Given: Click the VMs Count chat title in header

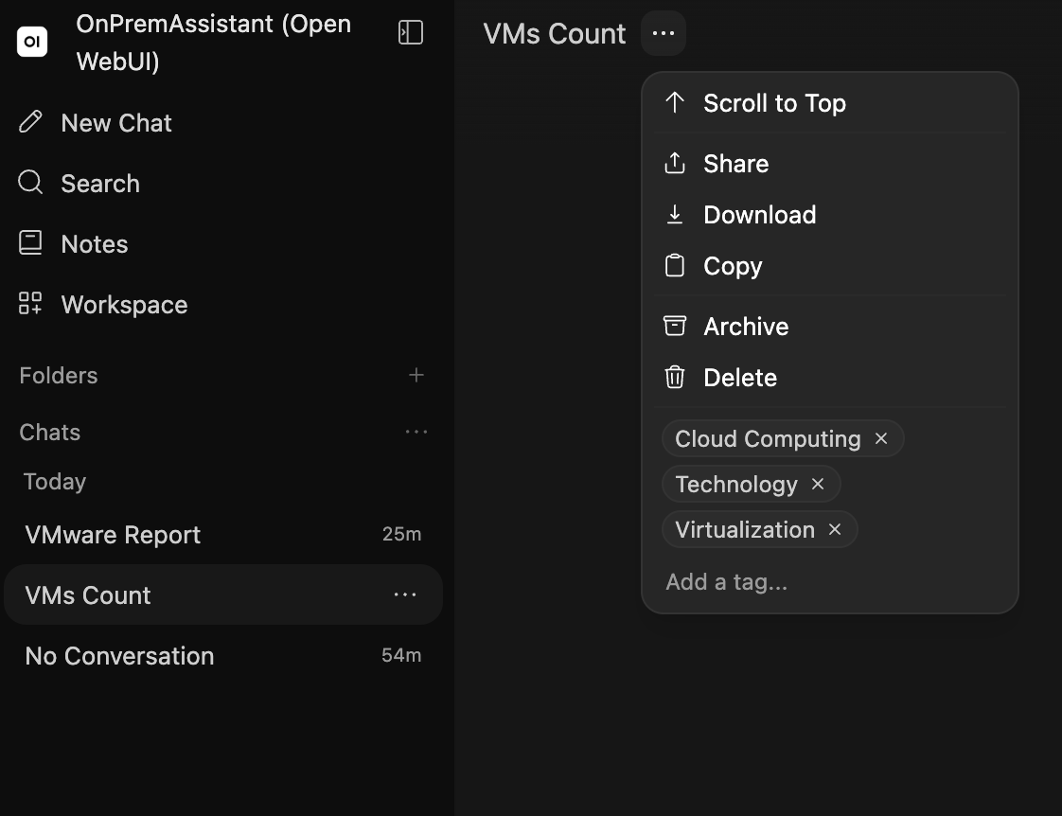Looking at the screenshot, I should (554, 33).
